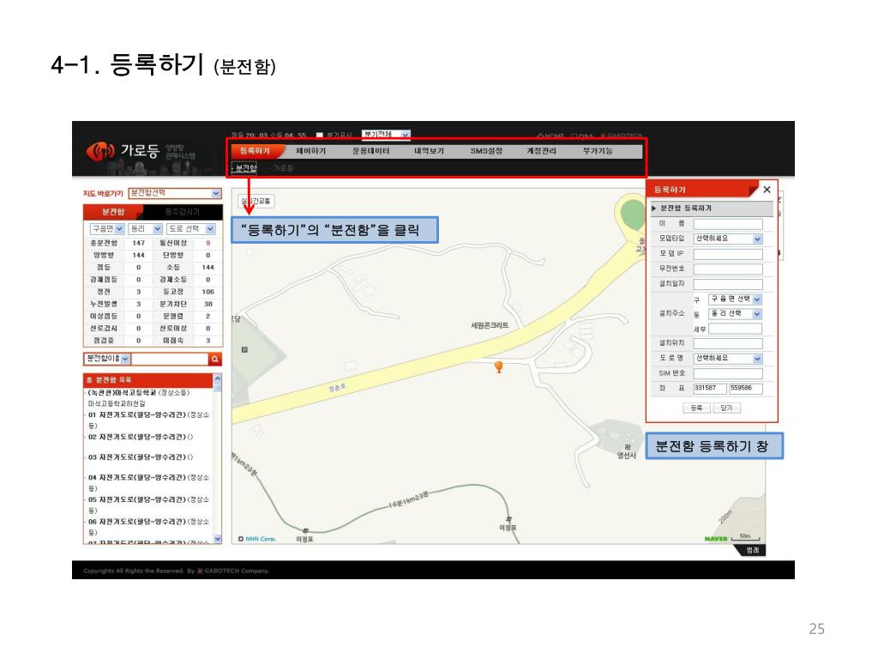Open the GABOTECH link in header
Image resolution: width=878 pixels, height=659 pixels.
[622, 136]
